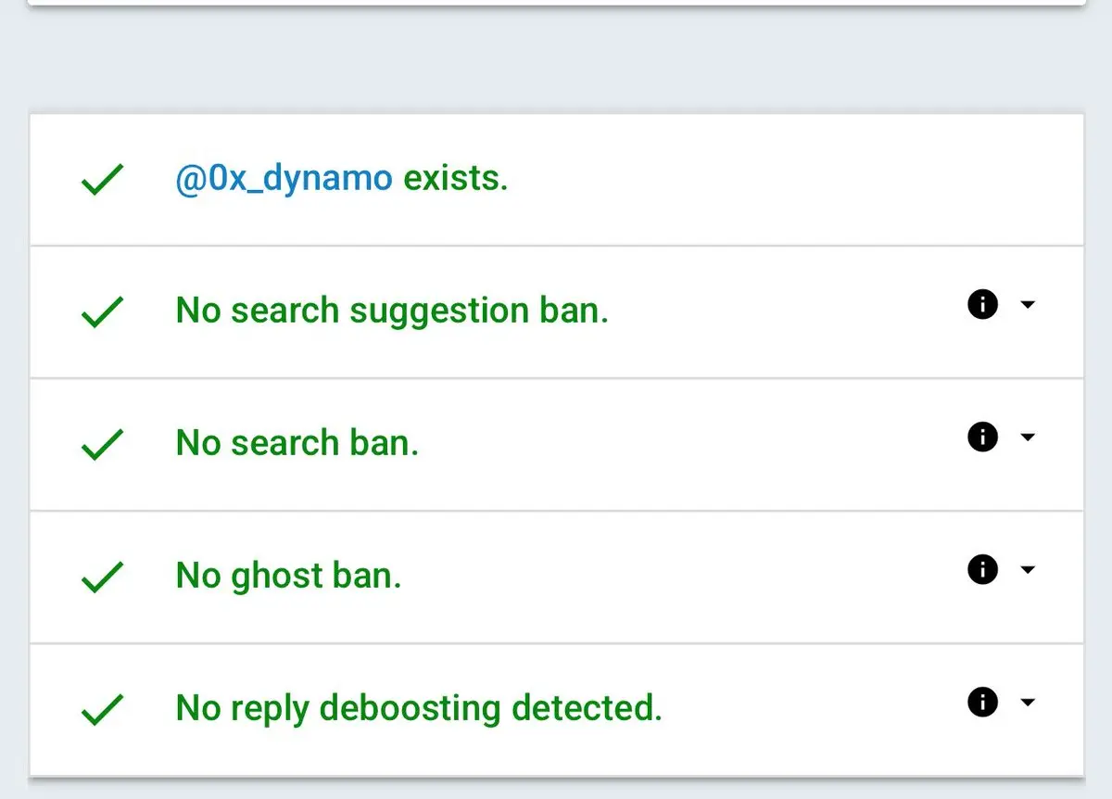This screenshot has height=799, width=1112.
Task: Open the info icon for ghost ban
Action: (x=982, y=569)
